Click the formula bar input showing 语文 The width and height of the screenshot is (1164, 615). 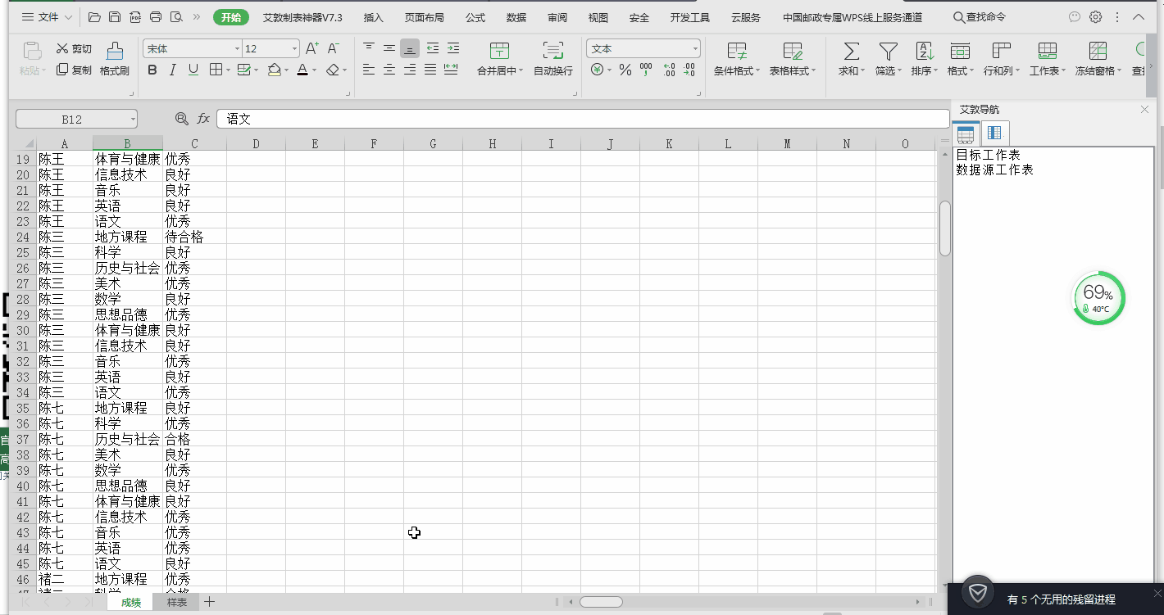pos(582,120)
